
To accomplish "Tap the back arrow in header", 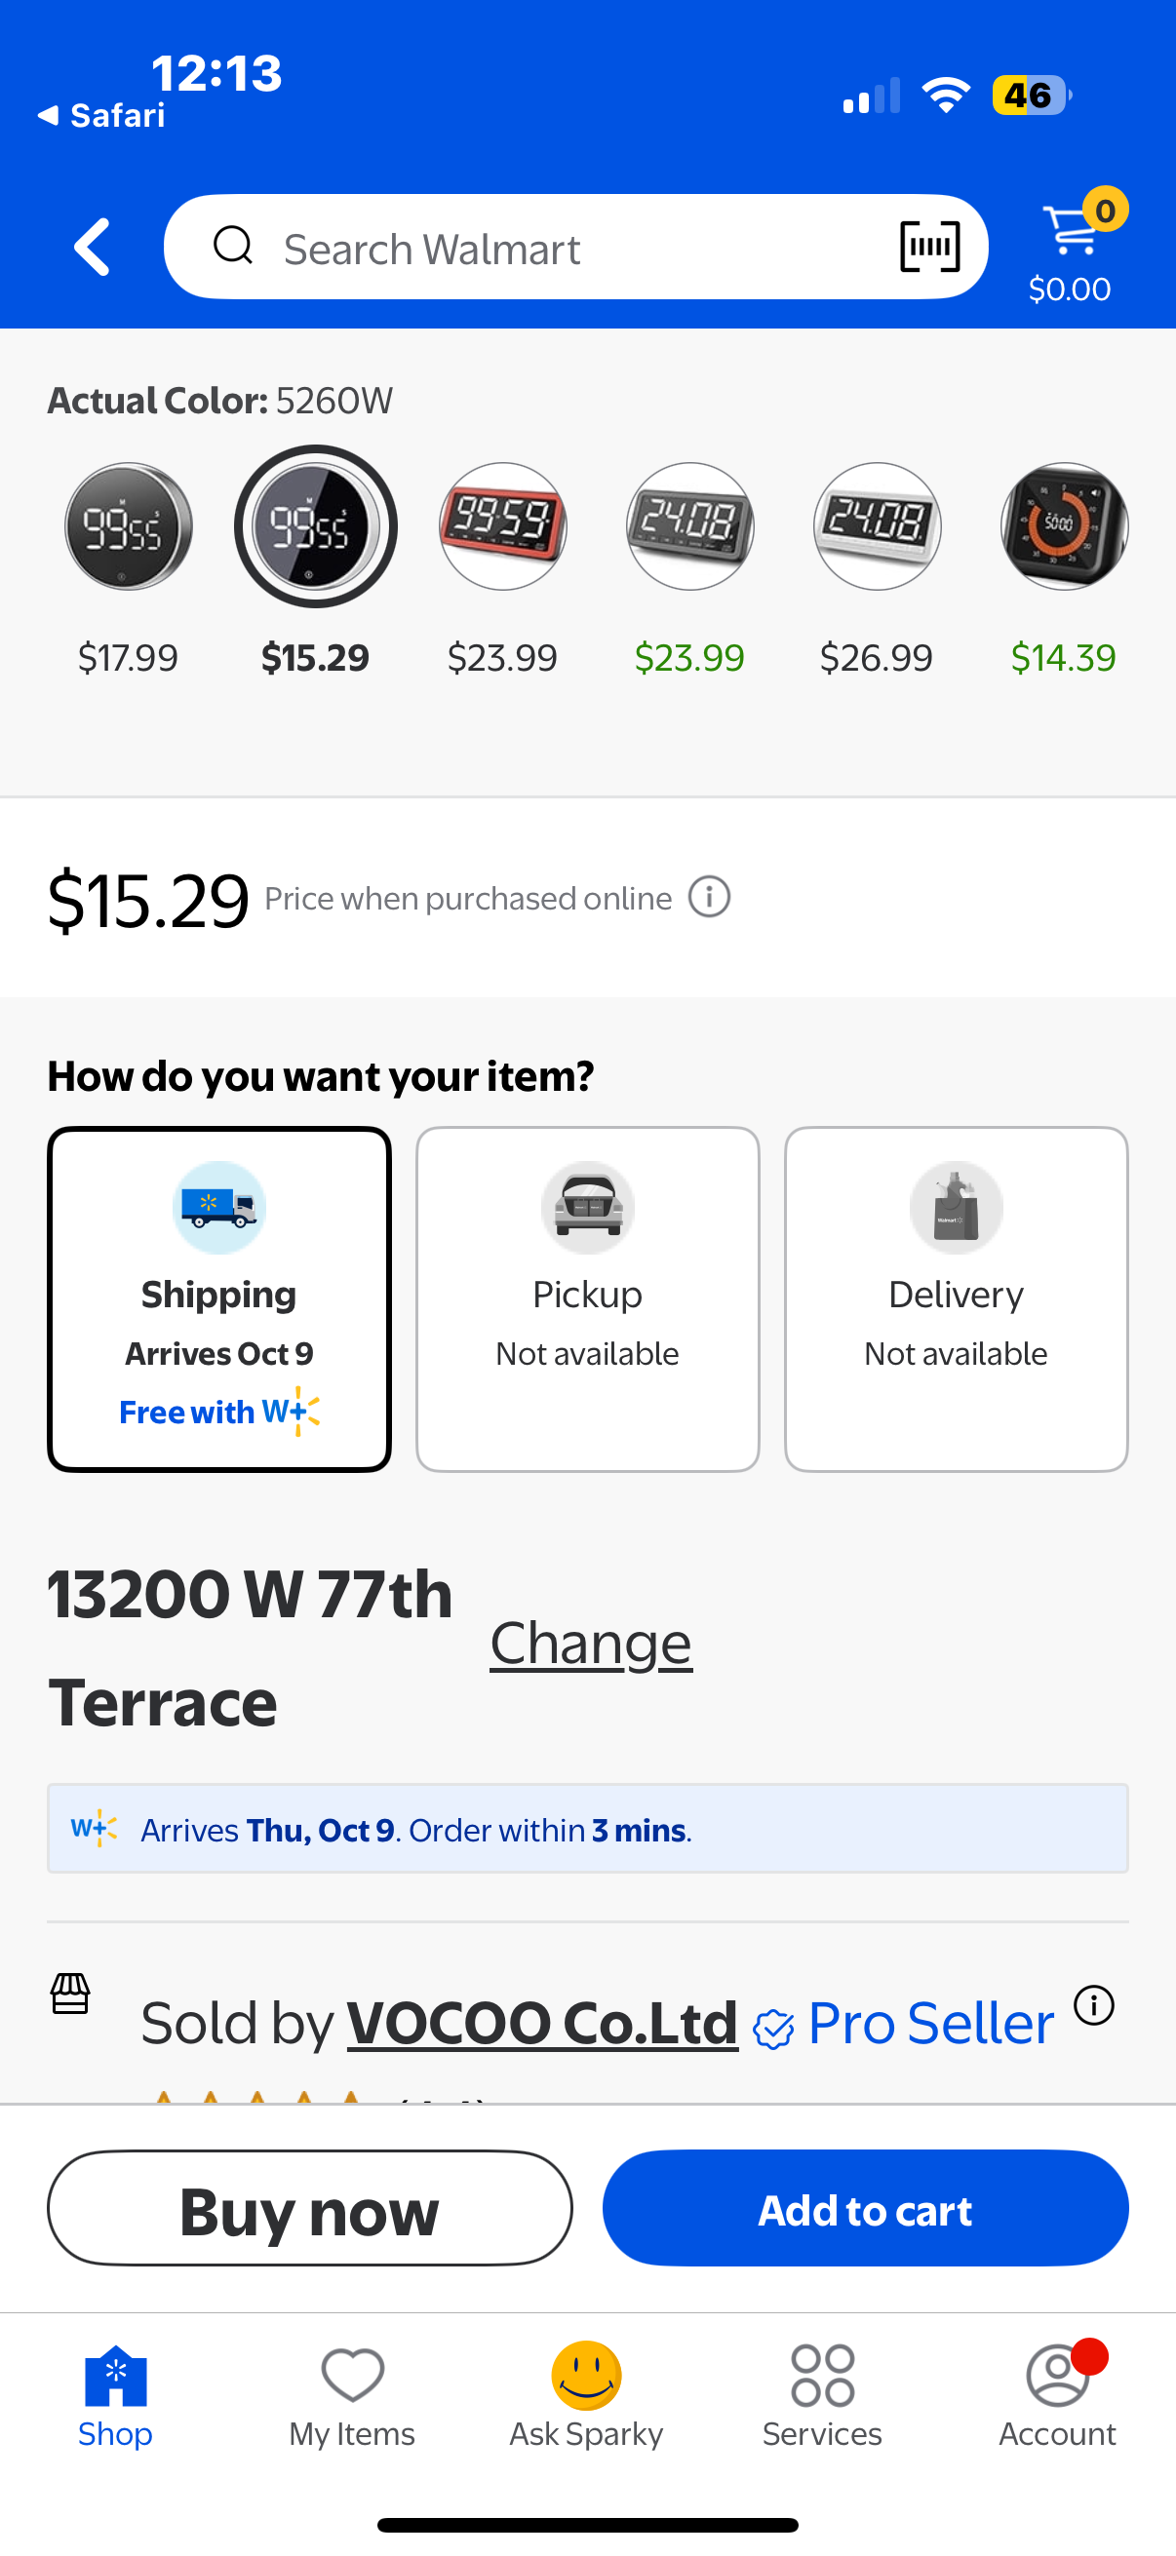I will pyautogui.click(x=93, y=247).
